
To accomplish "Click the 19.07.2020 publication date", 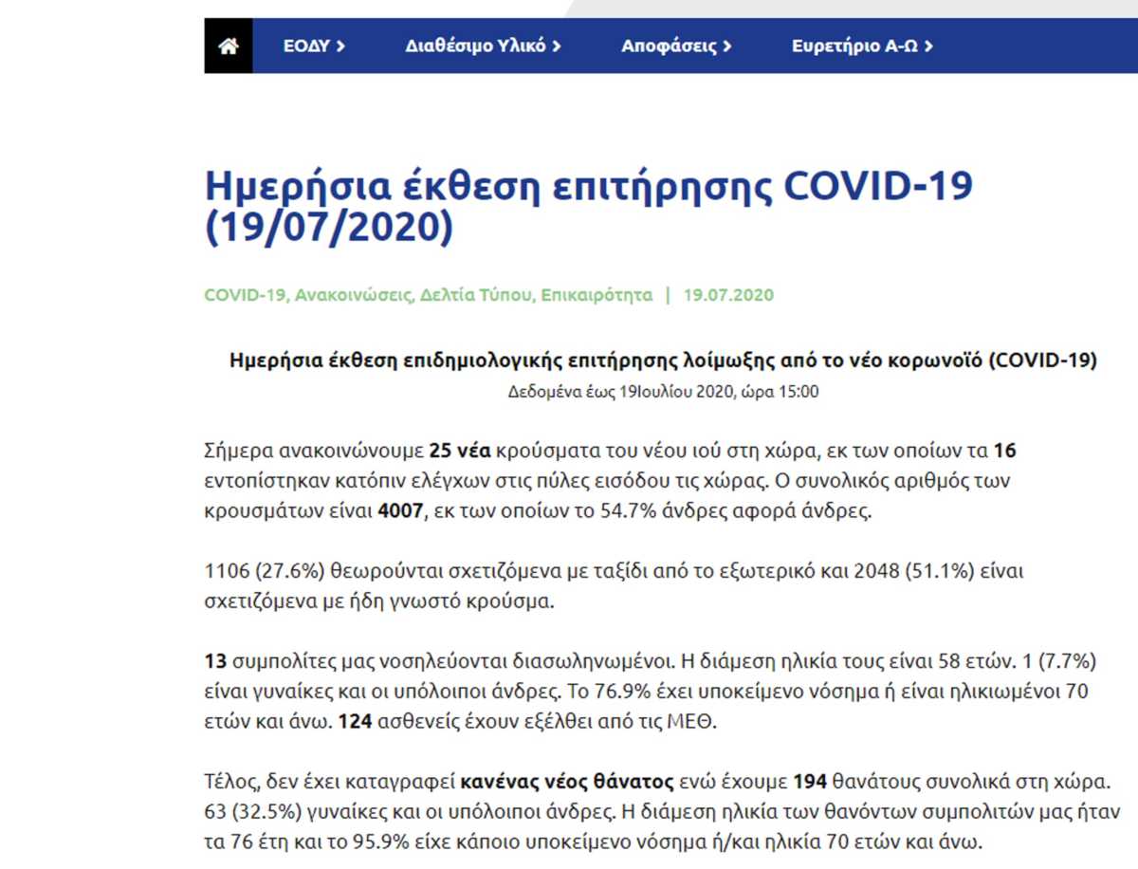I will point(728,295).
